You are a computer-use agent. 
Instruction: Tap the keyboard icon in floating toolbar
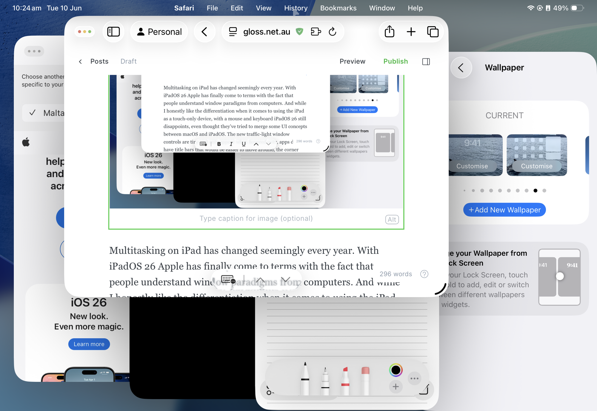tap(228, 280)
